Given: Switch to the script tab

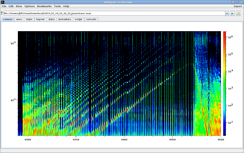Looking at the screenshot, I should click(x=78, y=19).
